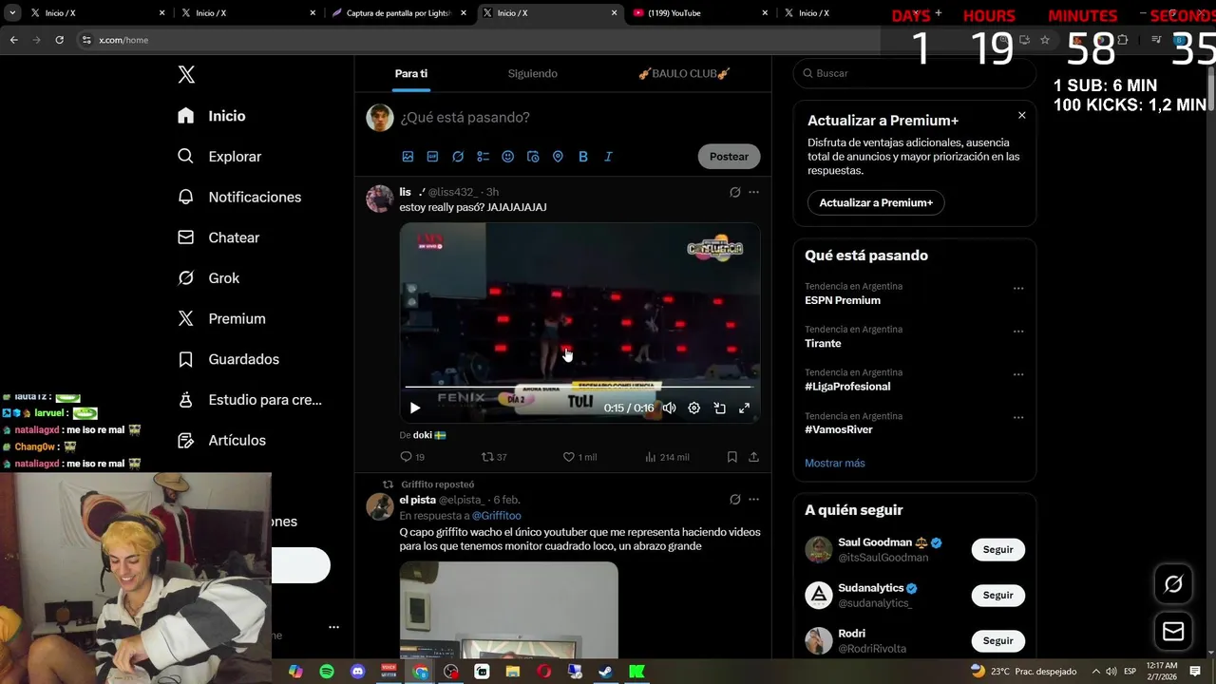Play the video in lis's post
This screenshot has width=1216, height=684.
[415, 408]
